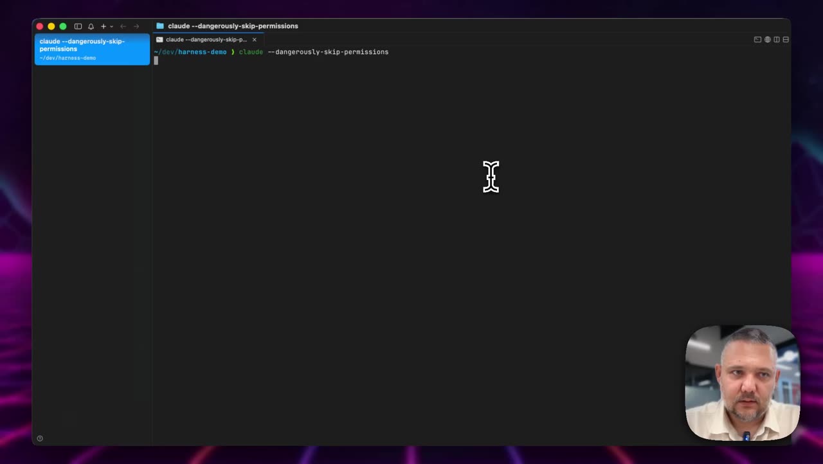Split pane horizontally icon
Image resolution: width=823 pixels, height=464 pixels.
pos(786,40)
